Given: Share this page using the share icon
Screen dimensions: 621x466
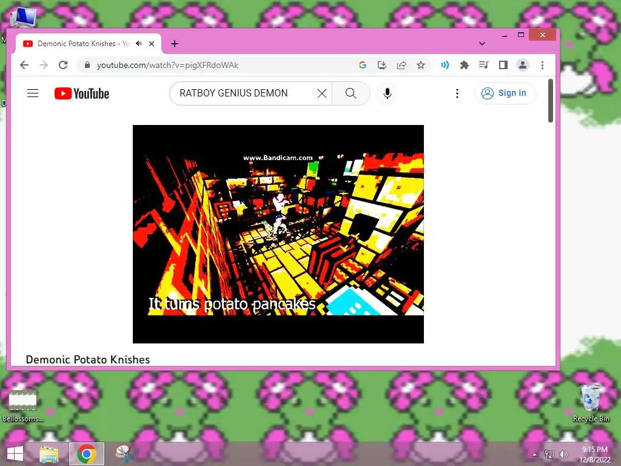Looking at the screenshot, I should pos(401,65).
